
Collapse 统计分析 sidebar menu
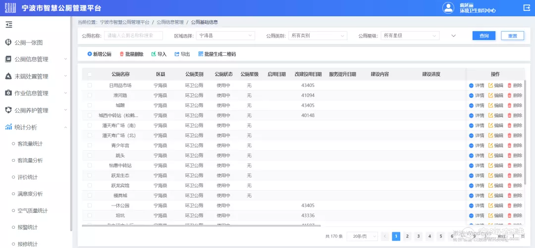pyautogui.click(x=36, y=127)
